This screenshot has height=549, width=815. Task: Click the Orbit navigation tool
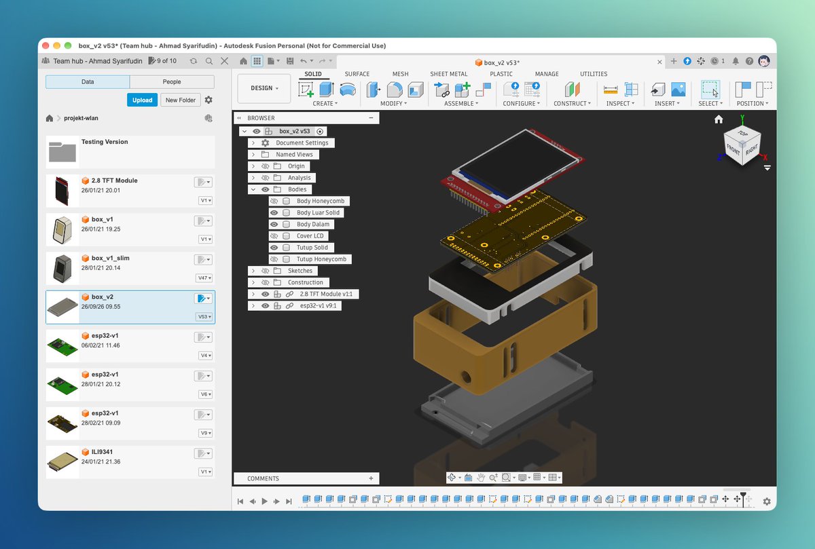(x=452, y=478)
